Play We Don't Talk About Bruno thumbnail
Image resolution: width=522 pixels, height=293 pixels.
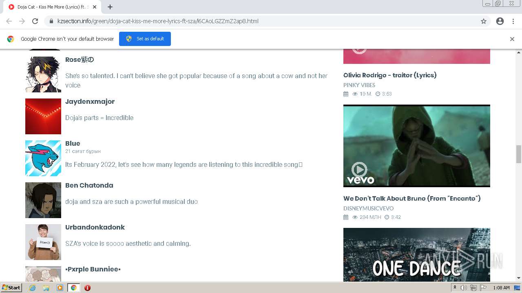[417, 146]
